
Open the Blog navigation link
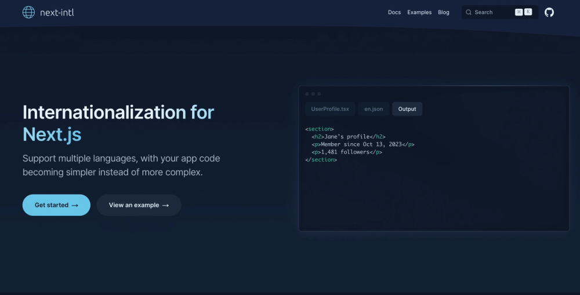(444, 12)
